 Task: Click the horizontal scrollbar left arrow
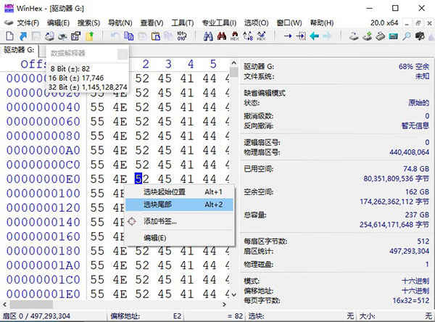tap(4, 305)
